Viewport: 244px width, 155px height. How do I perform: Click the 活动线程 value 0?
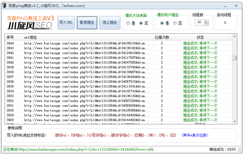pos(225,23)
